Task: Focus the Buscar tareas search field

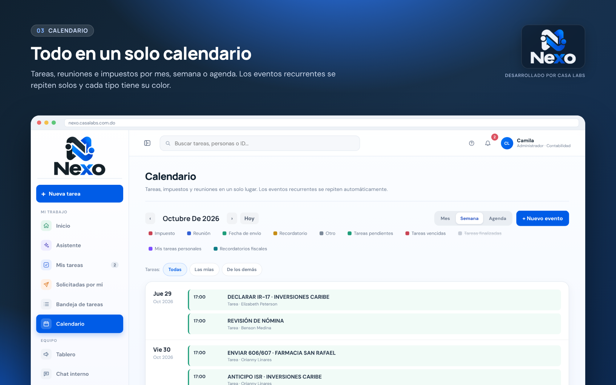Action: pos(260,143)
